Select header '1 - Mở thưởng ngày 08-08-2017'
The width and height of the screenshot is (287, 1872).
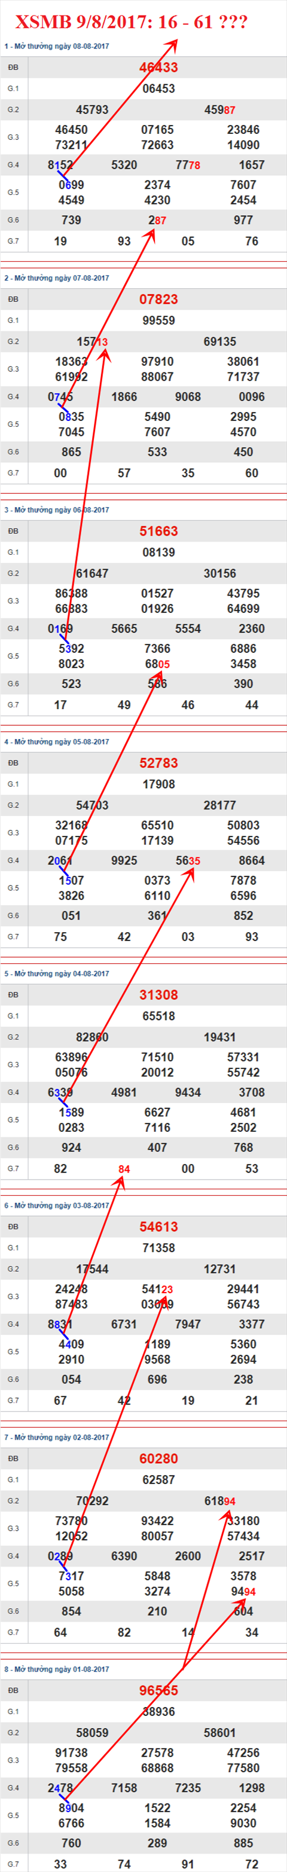click(x=57, y=47)
